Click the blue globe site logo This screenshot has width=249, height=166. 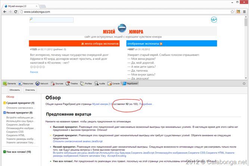pyautogui.click(x=122, y=28)
